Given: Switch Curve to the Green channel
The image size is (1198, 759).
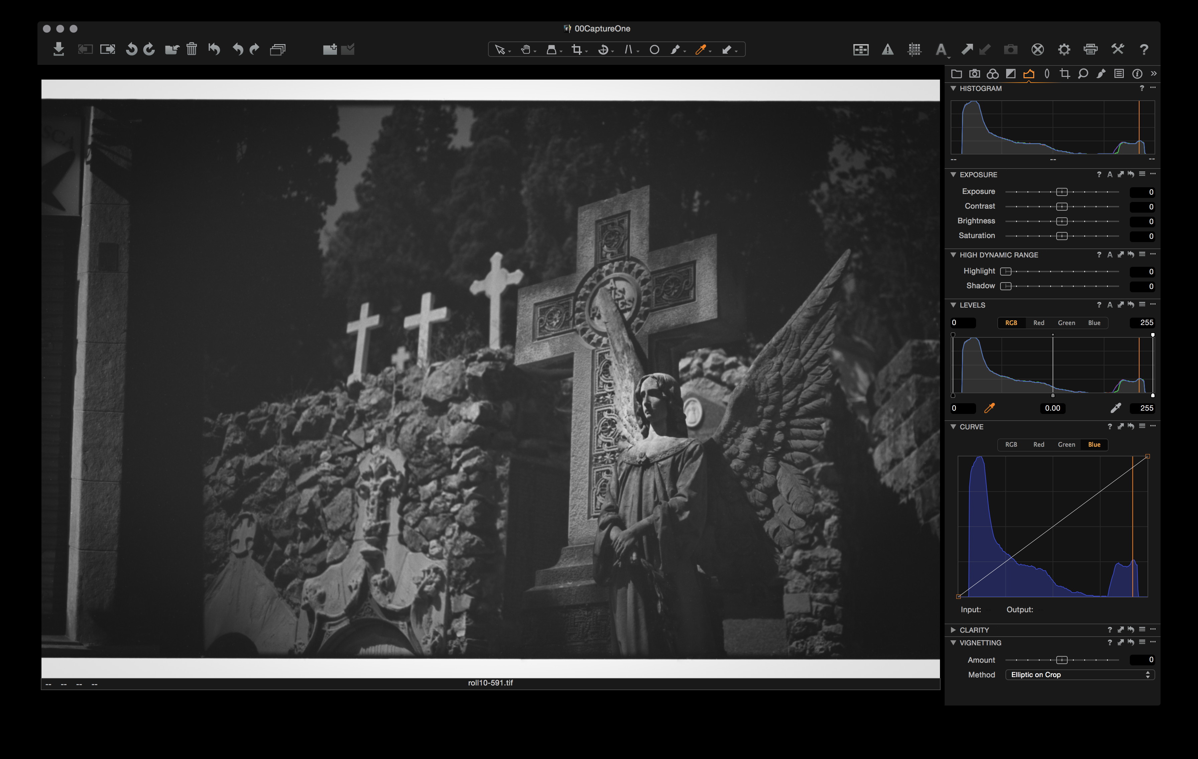Looking at the screenshot, I should tap(1066, 444).
